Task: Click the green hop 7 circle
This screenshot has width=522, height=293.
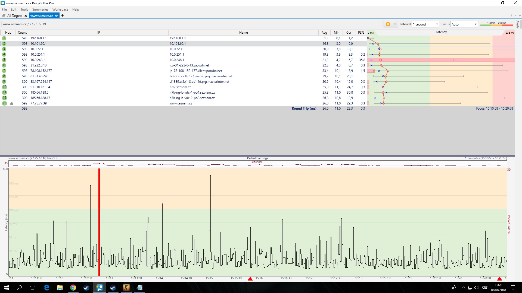Action: pyautogui.click(x=4, y=71)
